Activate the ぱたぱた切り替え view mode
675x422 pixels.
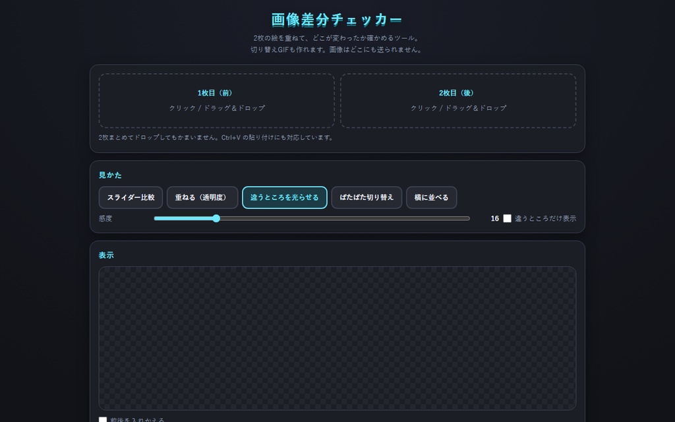pyautogui.click(x=367, y=198)
